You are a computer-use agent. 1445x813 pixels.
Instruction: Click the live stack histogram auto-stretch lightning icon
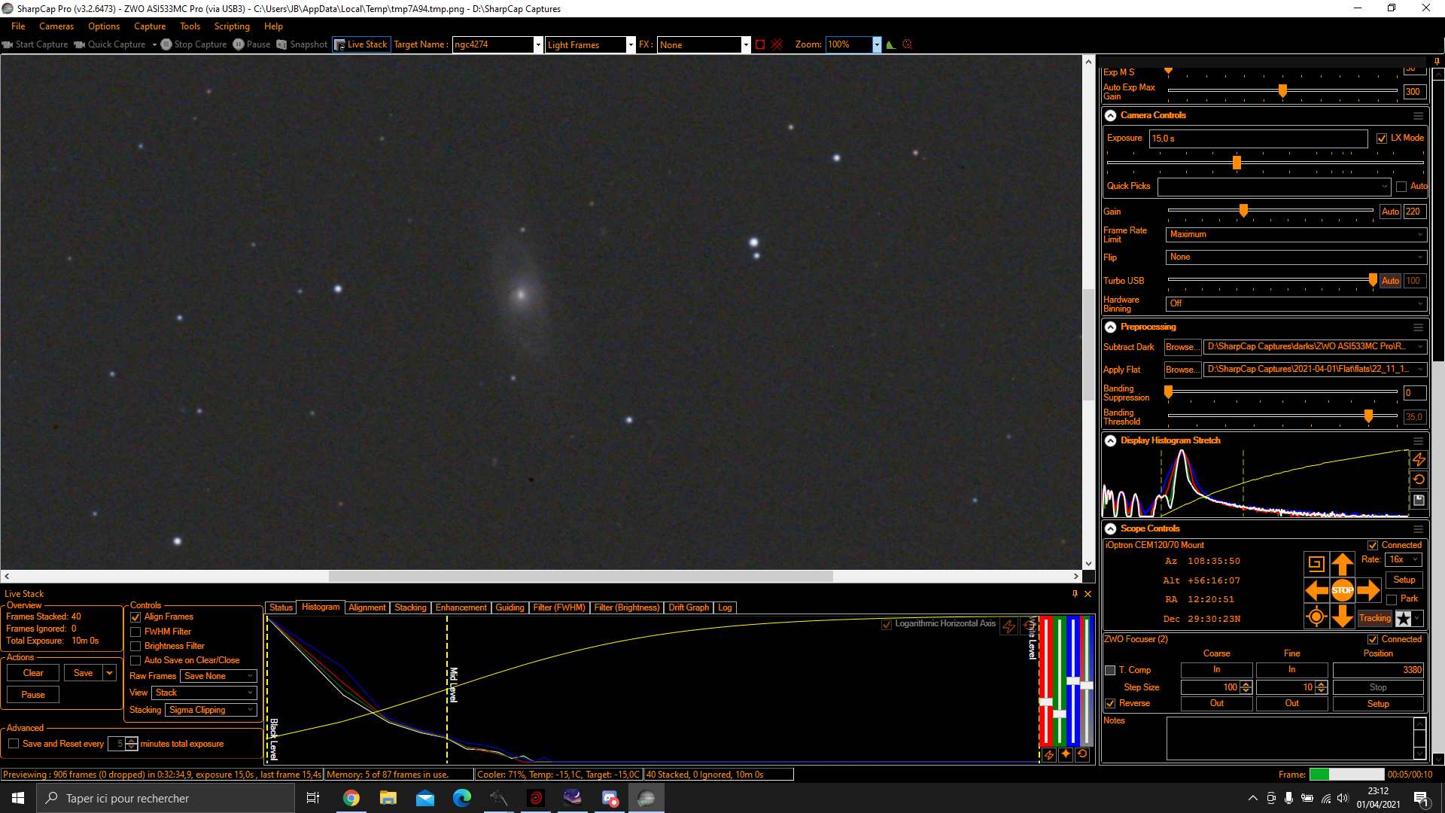(x=1009, y=626)
